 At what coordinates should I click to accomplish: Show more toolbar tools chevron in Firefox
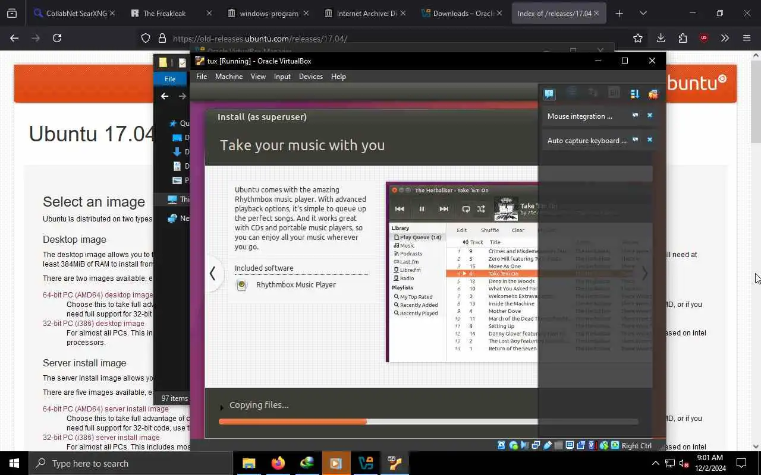click(725, 38)
